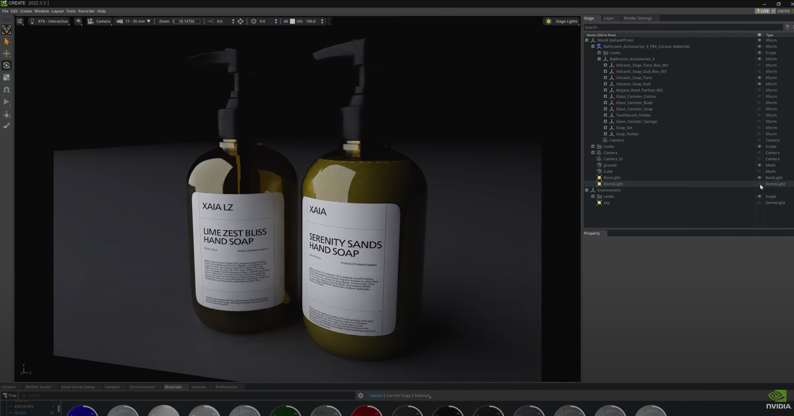
Task: Select the Move tool in left toolbar
Action: click(x=7, y=54)
